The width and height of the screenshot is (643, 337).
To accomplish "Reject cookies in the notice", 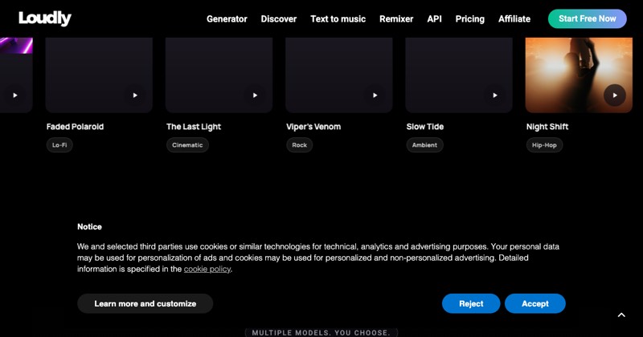I will coord(471,303).
